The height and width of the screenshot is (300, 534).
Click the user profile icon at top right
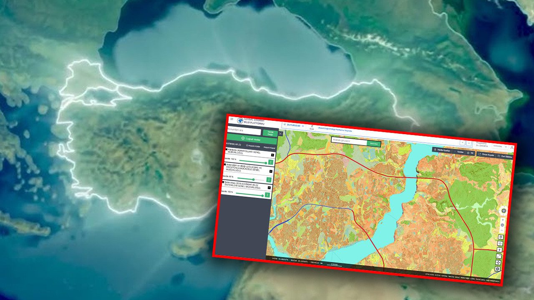[512, 147]
